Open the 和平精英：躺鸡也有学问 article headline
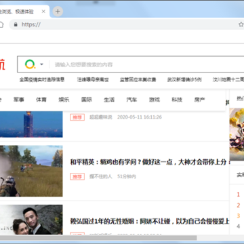 point(150,162)
